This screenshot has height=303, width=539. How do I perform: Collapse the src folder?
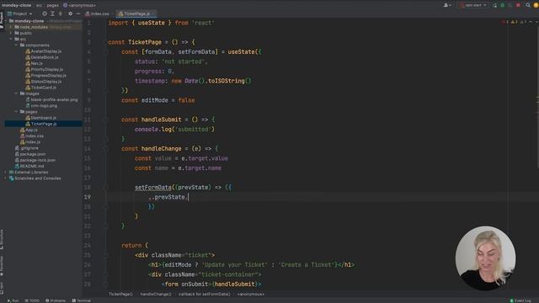point(11,40)
